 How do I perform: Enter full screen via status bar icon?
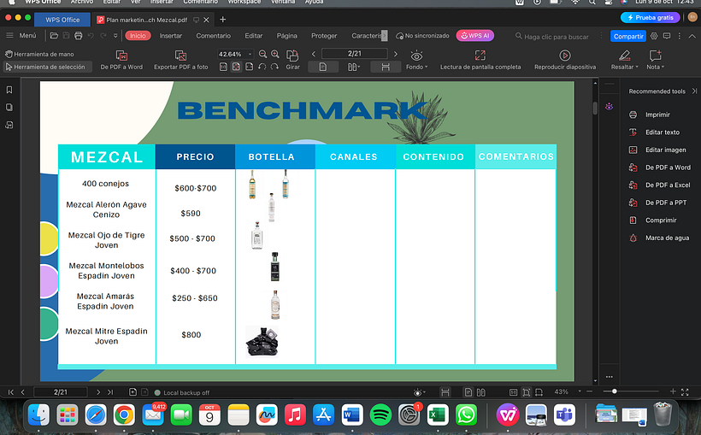tap(685, 392)
